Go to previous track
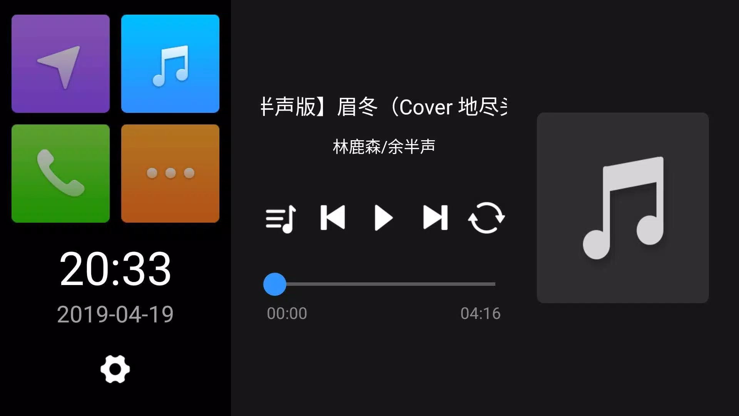The width and height of the screenshot is (739, 416). coord(333,218)
